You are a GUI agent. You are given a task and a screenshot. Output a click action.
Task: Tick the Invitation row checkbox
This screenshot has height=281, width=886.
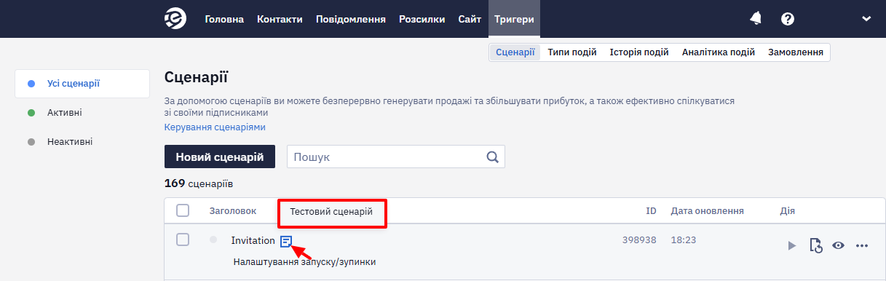click(x=183, y=240)
